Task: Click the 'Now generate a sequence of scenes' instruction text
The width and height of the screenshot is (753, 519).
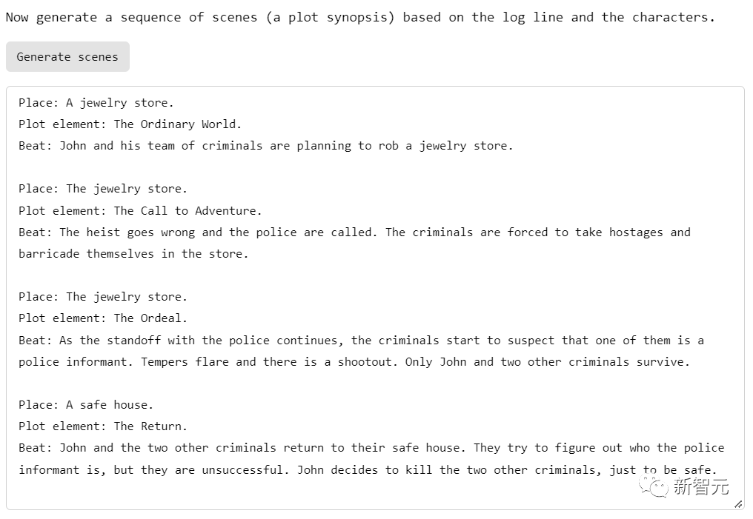Action: click(360, 17)
